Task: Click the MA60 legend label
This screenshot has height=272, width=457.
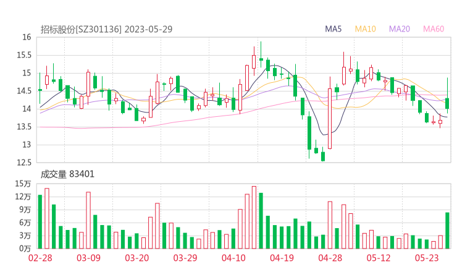Action: (x=434, y=29)
